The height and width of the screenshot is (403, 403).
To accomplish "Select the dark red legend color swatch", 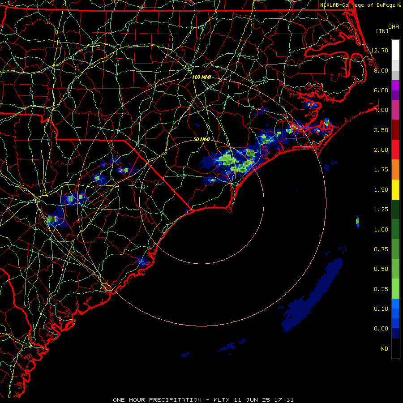I will tap(395, 130).
